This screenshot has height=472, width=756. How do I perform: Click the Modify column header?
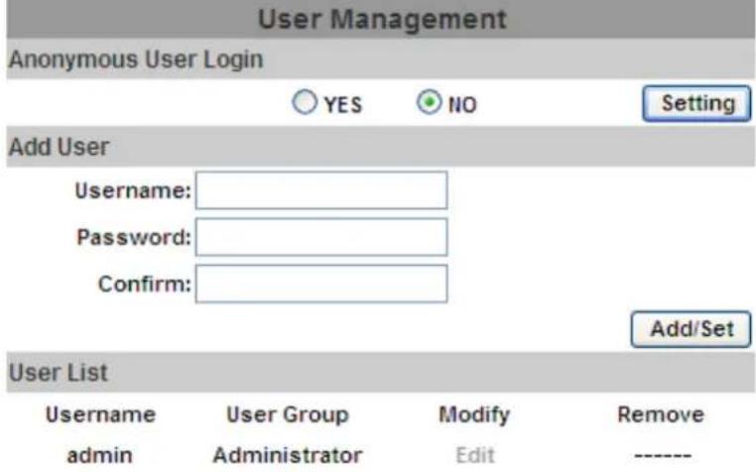coord(474,415)
